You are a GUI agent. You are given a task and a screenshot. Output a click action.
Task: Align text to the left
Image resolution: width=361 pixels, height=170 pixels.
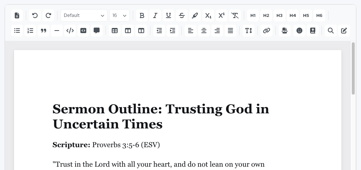[x=190, y=31]
